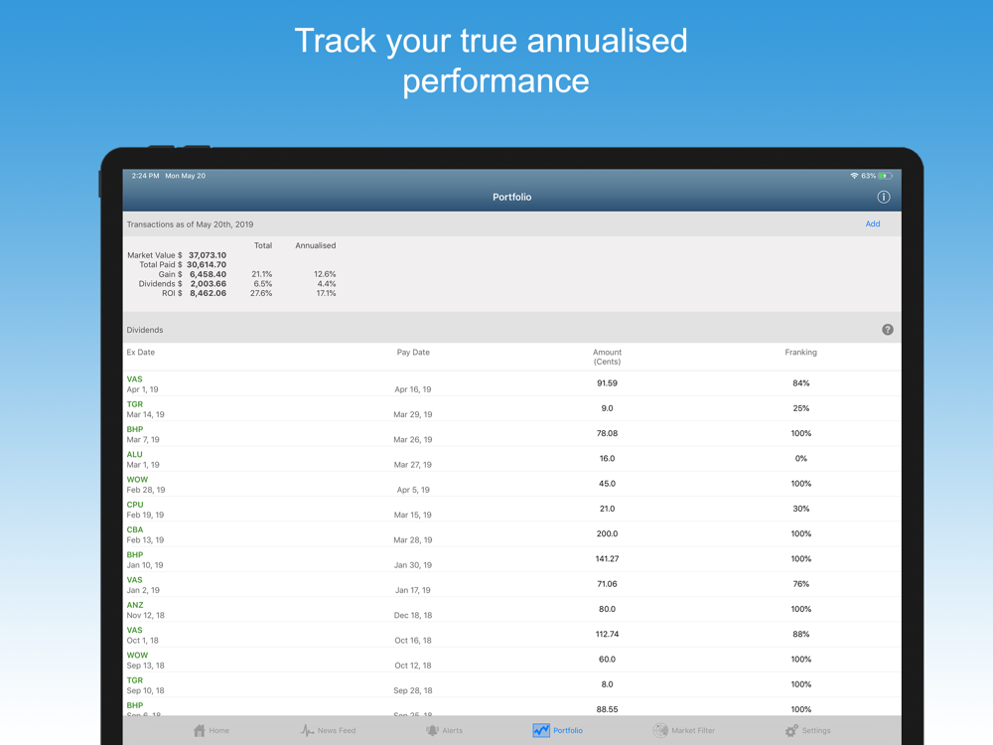Viewport: 993px width, 745px height.
Task: Click the Portfolio screen title
Action: coord(511,197)
